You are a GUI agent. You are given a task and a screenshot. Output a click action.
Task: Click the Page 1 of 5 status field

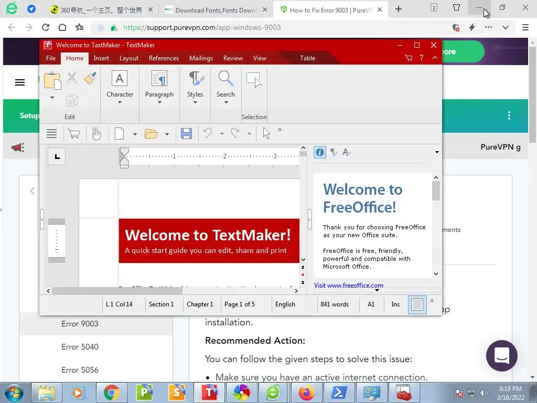pos(240,304)
